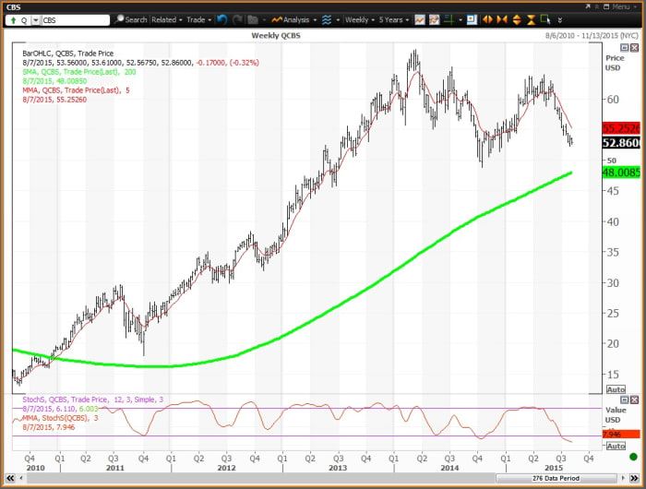Open the Related dropdown menu
This screenshot has height=489, width=646.
point(166,19)
